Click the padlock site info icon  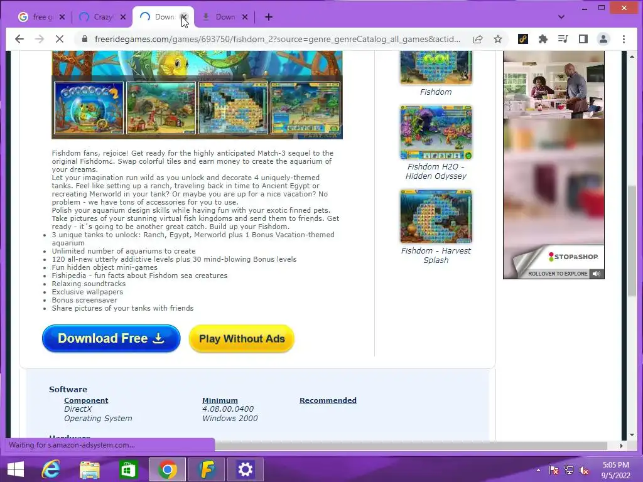pos(85,39)
